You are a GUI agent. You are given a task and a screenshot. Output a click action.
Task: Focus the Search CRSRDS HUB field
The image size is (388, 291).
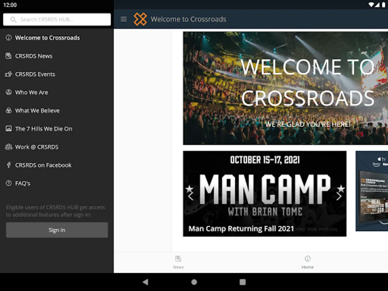pos(57,19)
